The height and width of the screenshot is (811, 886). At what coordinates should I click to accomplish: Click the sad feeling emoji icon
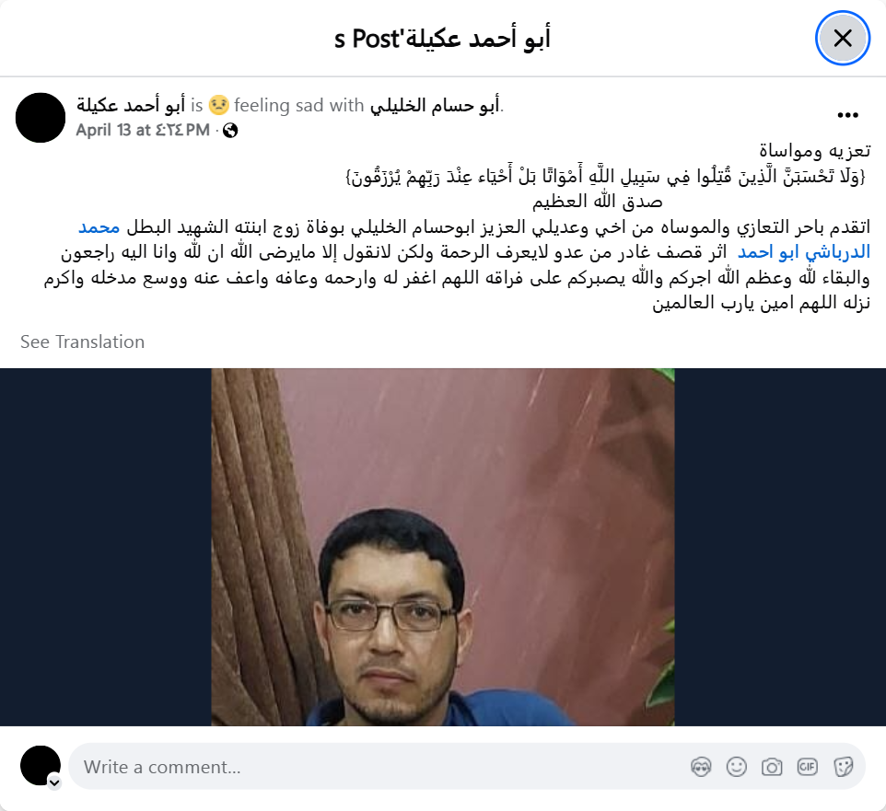(218, 105)
